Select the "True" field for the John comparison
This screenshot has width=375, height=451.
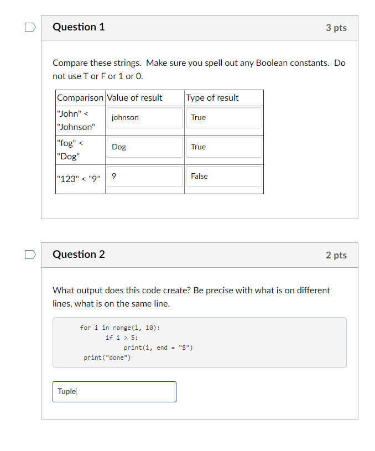223,117
